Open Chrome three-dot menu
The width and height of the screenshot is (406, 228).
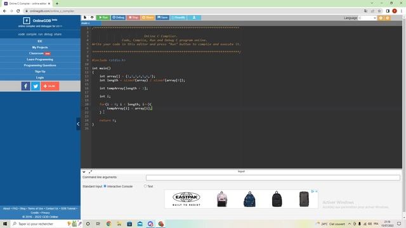402,11
